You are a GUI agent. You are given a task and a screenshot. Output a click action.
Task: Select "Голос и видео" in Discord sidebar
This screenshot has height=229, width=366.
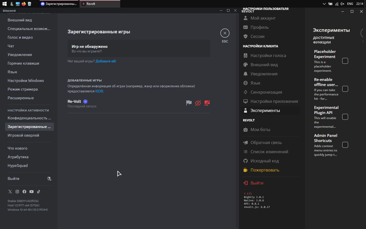29,37
